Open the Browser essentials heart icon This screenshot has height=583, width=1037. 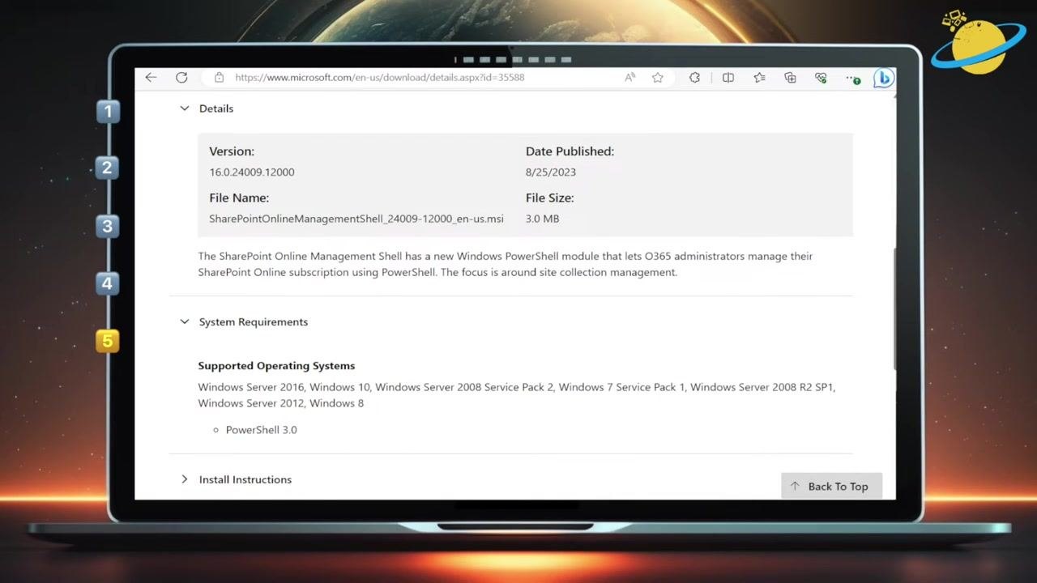(821, 78)
